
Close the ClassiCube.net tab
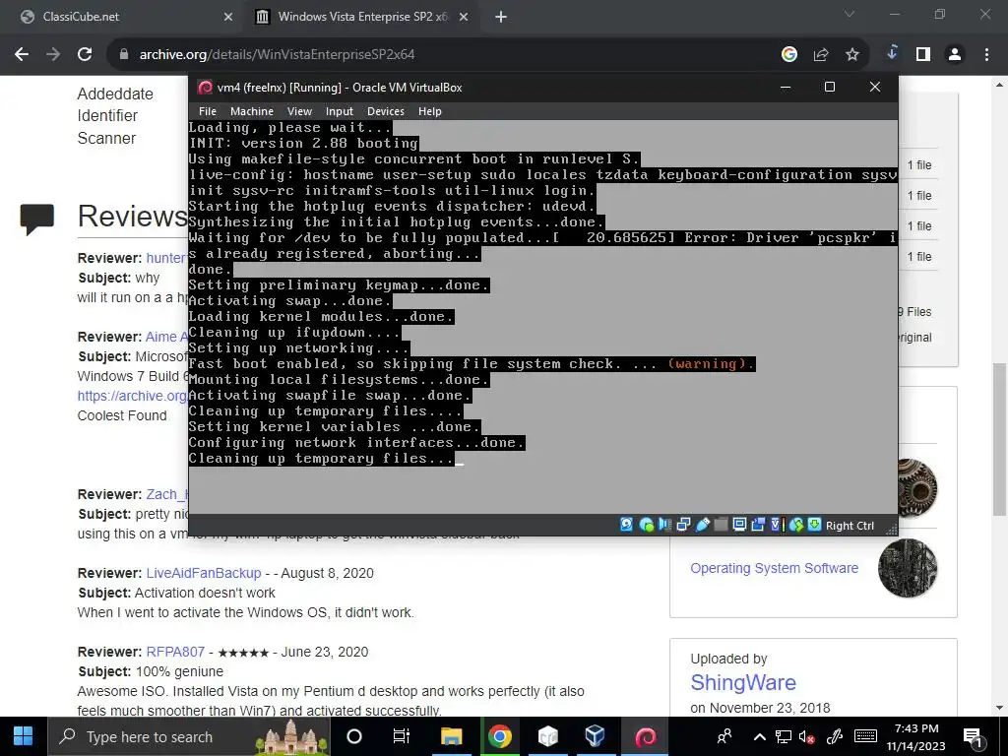(228, 18)
